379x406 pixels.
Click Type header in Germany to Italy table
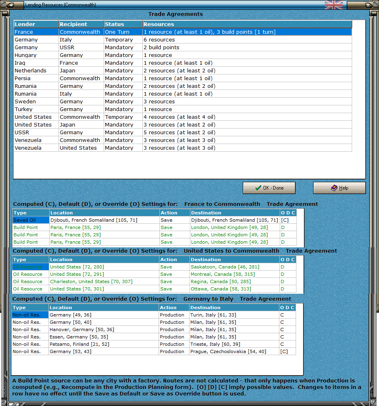[30, 308]
